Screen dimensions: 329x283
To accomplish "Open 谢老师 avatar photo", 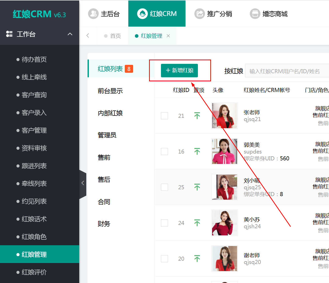I will (x=224, y=258).
